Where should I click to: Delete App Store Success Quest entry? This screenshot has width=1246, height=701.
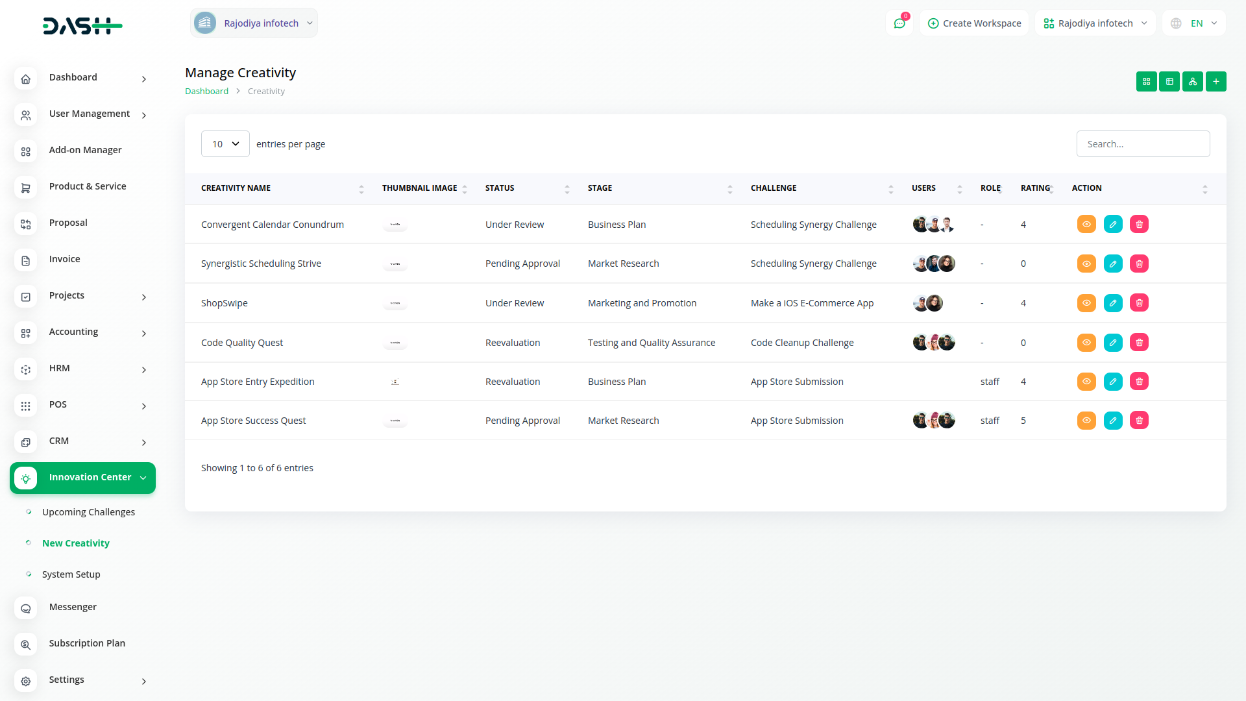[1139, 421]
